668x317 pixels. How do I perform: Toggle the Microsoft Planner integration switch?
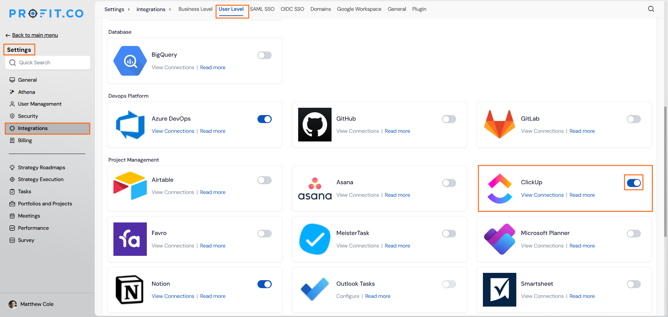point(634,234)
